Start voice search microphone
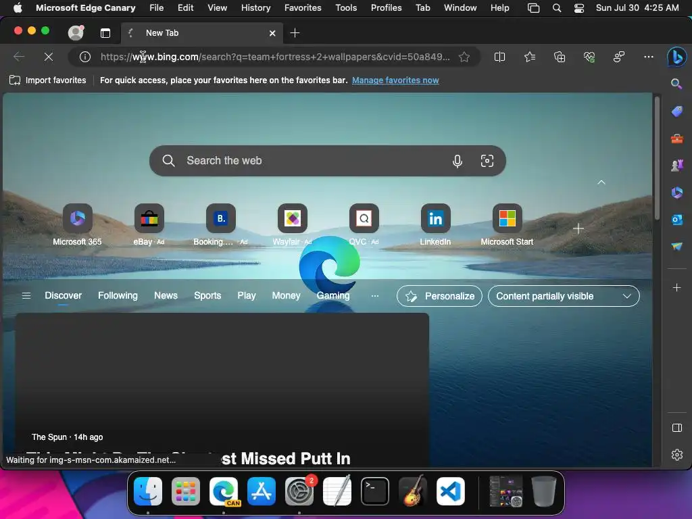Viewport: 692px width, 519px height. (x=458, y=161)
